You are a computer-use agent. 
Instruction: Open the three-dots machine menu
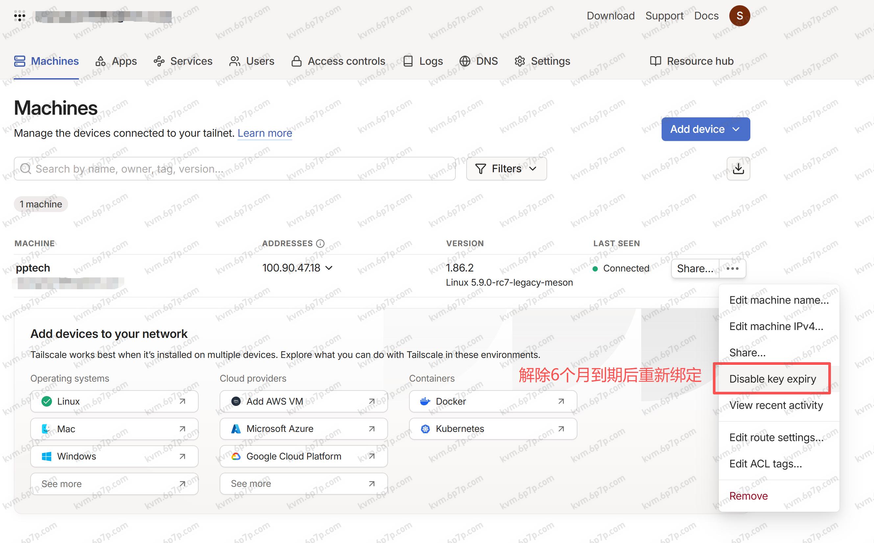732,268
